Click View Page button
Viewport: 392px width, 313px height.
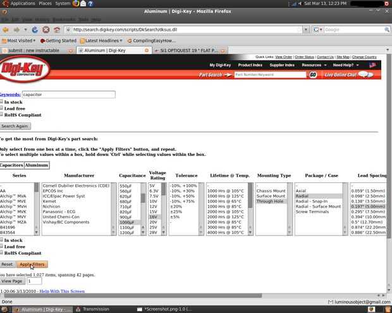[12, 281]
